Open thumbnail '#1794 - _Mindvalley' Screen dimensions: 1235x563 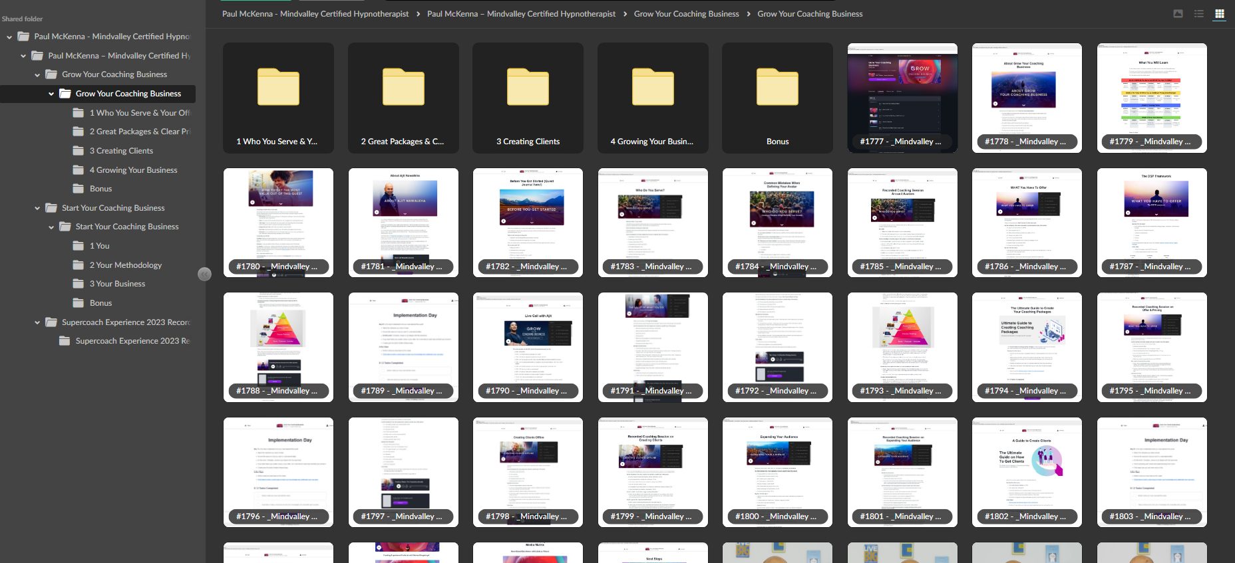[x=1027, y=348]
